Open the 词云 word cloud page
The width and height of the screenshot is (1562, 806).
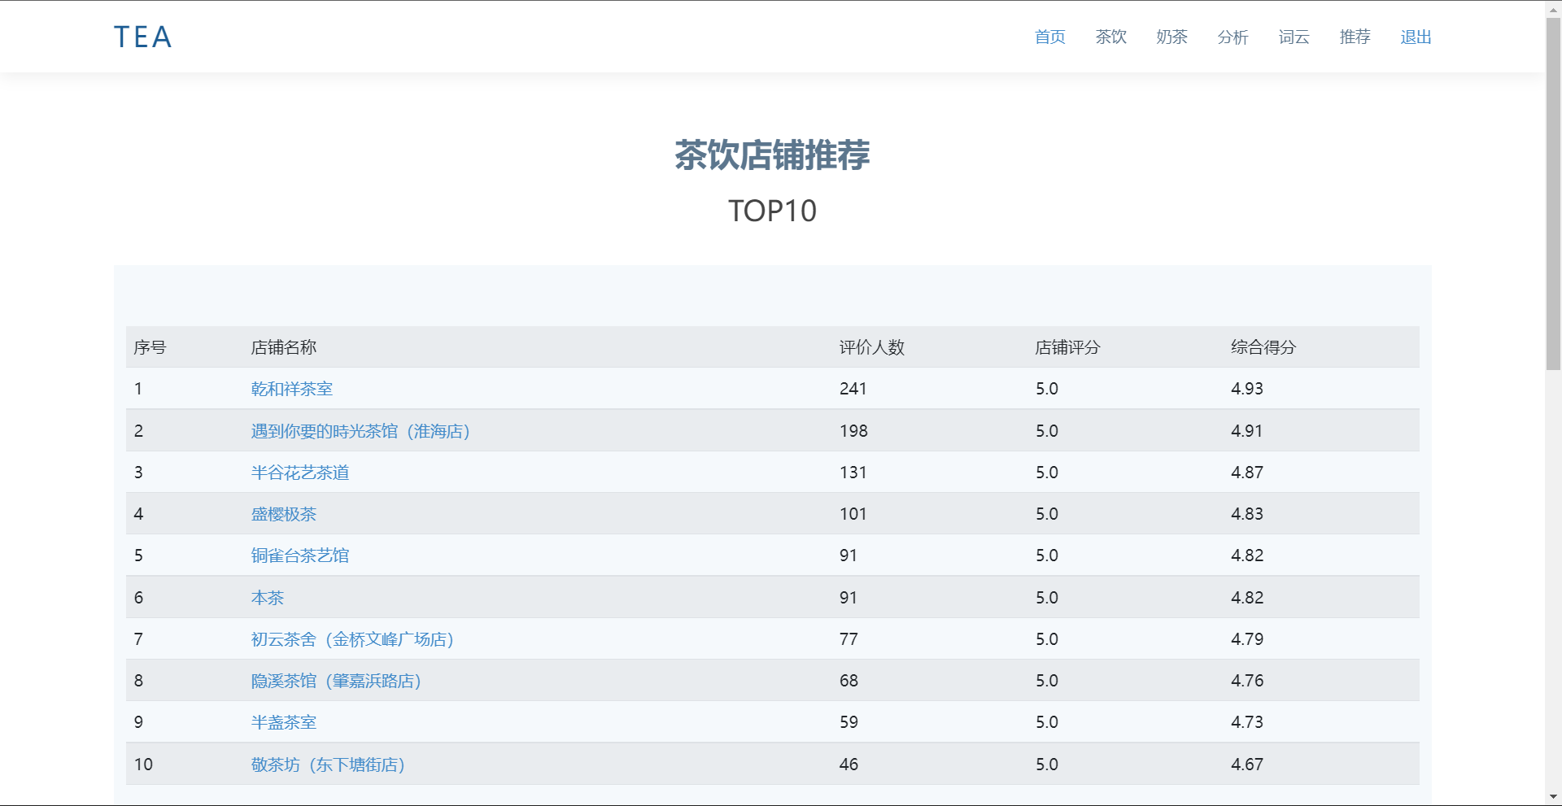pos(1294,37)
